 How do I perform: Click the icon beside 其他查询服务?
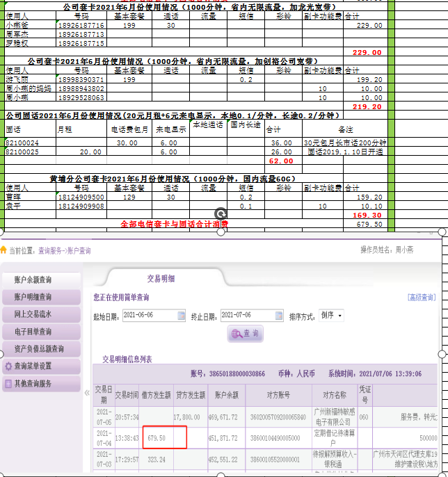pos(8,384)
